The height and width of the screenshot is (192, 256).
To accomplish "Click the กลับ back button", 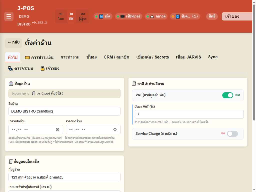I will click(x=13, y=43).
